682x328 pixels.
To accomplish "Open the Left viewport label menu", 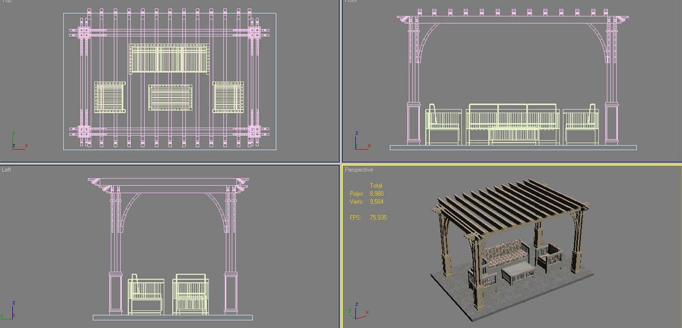I will 6,170.
